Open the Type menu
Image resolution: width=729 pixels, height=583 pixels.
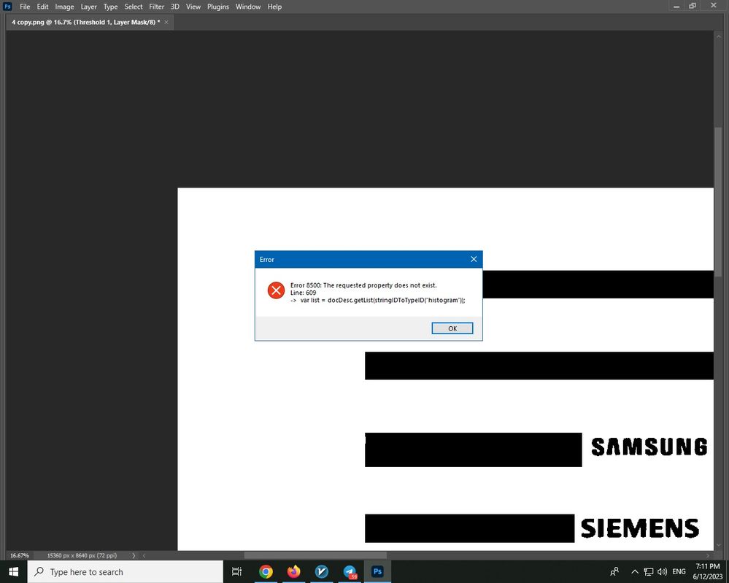point(111,7)
